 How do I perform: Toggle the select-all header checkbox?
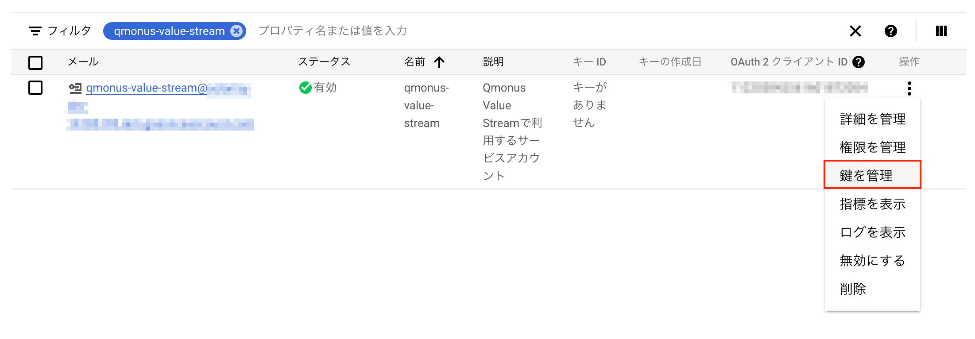coord(35,62)
